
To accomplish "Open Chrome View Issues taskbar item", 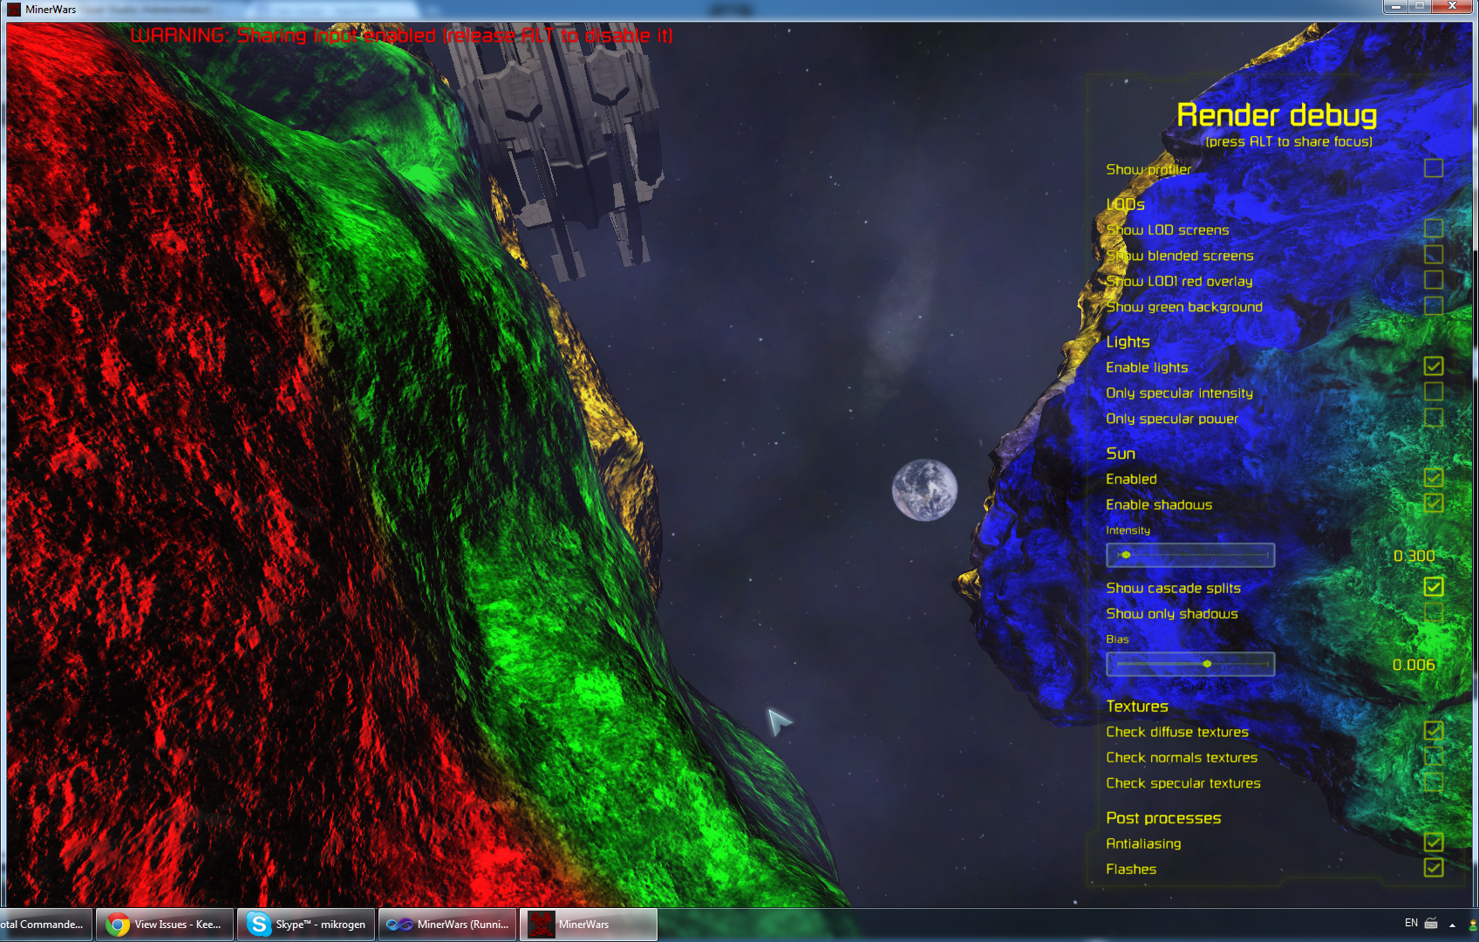I will 164,925.
